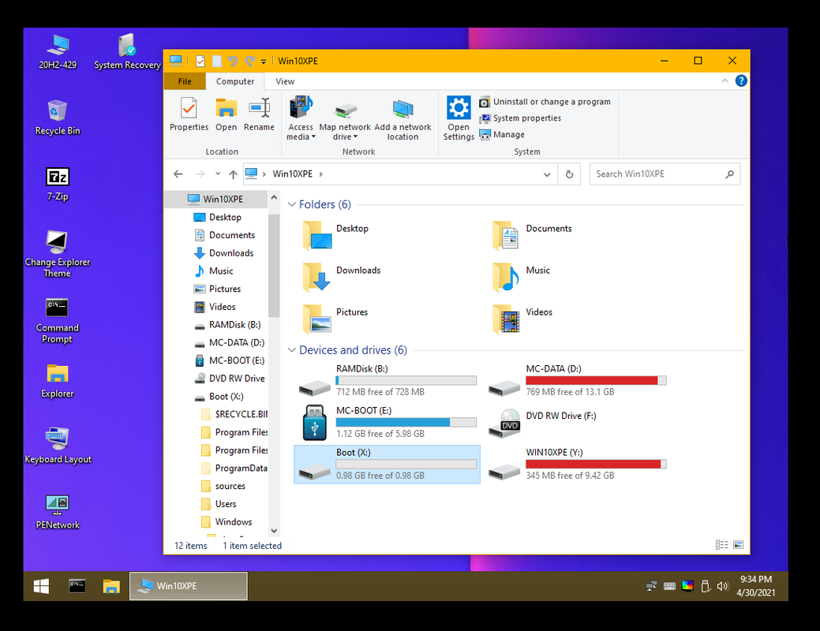Image resolution: width=820 pixels, height=631 pixels.
Task: Click the Windows Start button
Action: click(x=41, y=586)
